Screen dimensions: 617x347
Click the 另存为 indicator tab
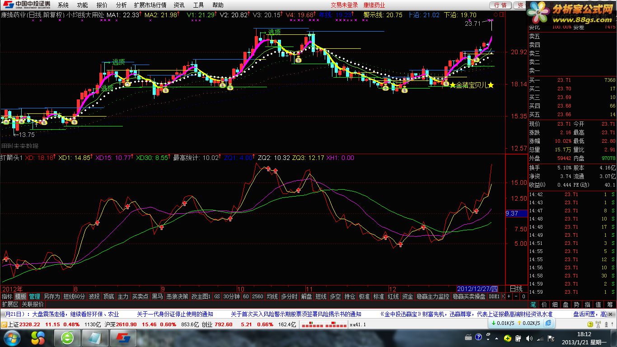tap(51, 296)
